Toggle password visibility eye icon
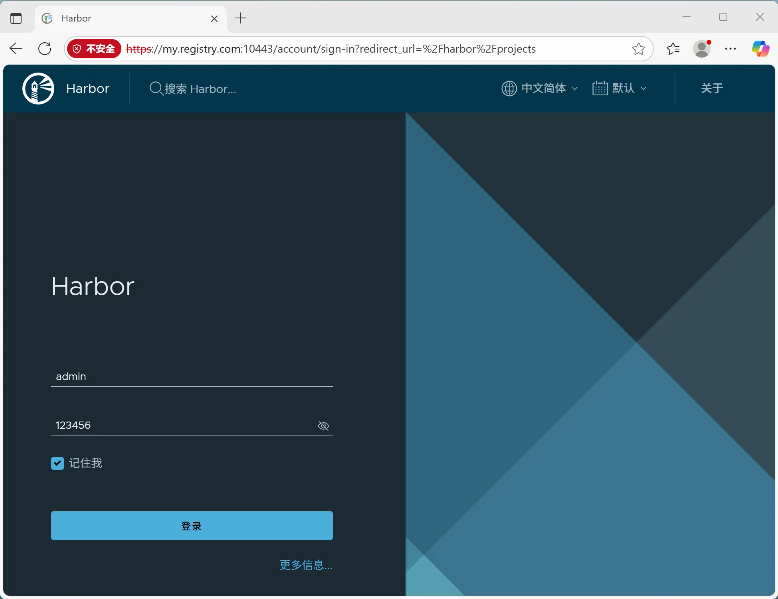The height and width of the screenshot is (599, 778). pos(323,426)
